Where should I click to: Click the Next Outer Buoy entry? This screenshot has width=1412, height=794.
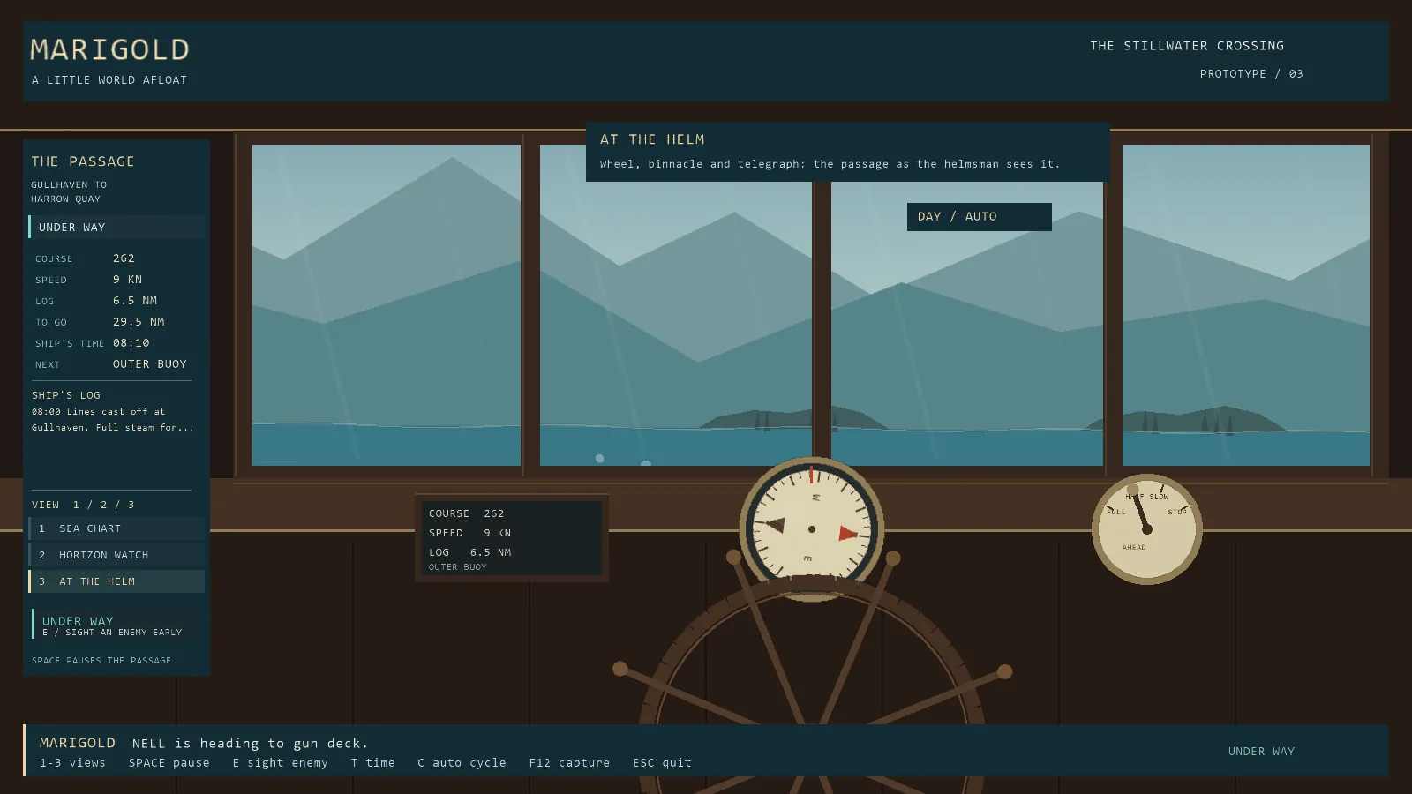[x=111, y=364]
